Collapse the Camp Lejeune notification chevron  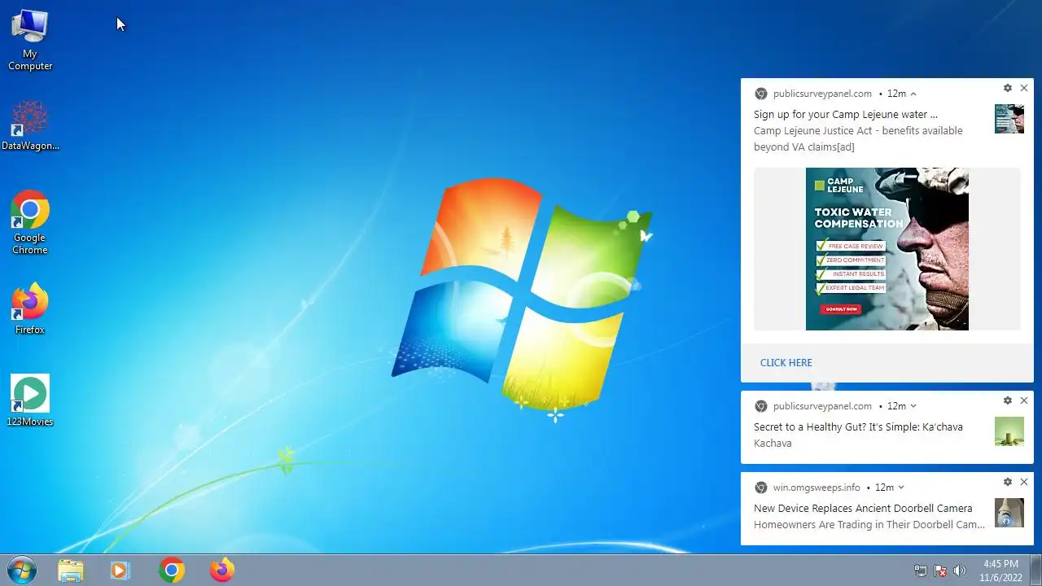click(913, 94)
